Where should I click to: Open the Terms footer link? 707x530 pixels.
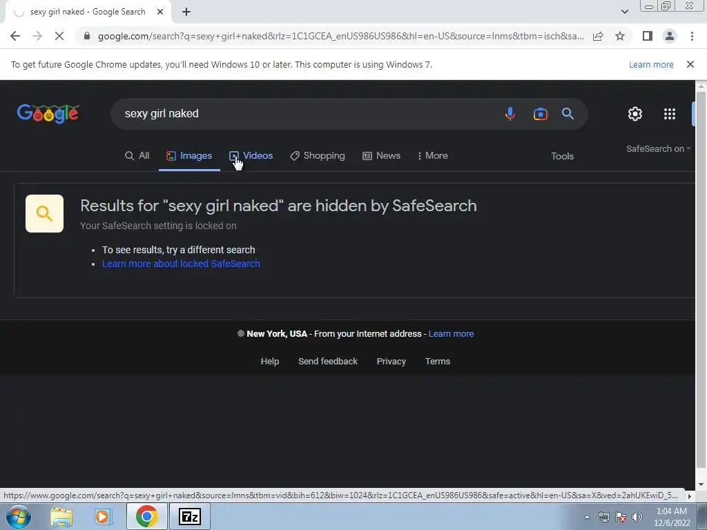(437, 362)
